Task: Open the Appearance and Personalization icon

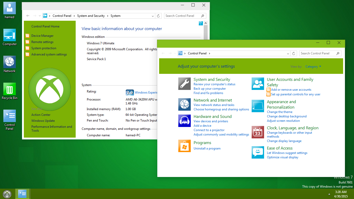Action: point(258,106)
